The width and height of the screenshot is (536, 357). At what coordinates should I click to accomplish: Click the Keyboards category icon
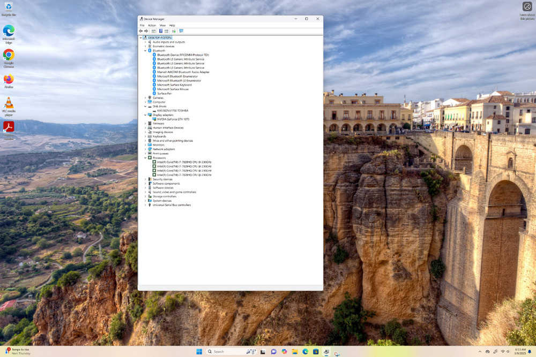tap(150, 136)
